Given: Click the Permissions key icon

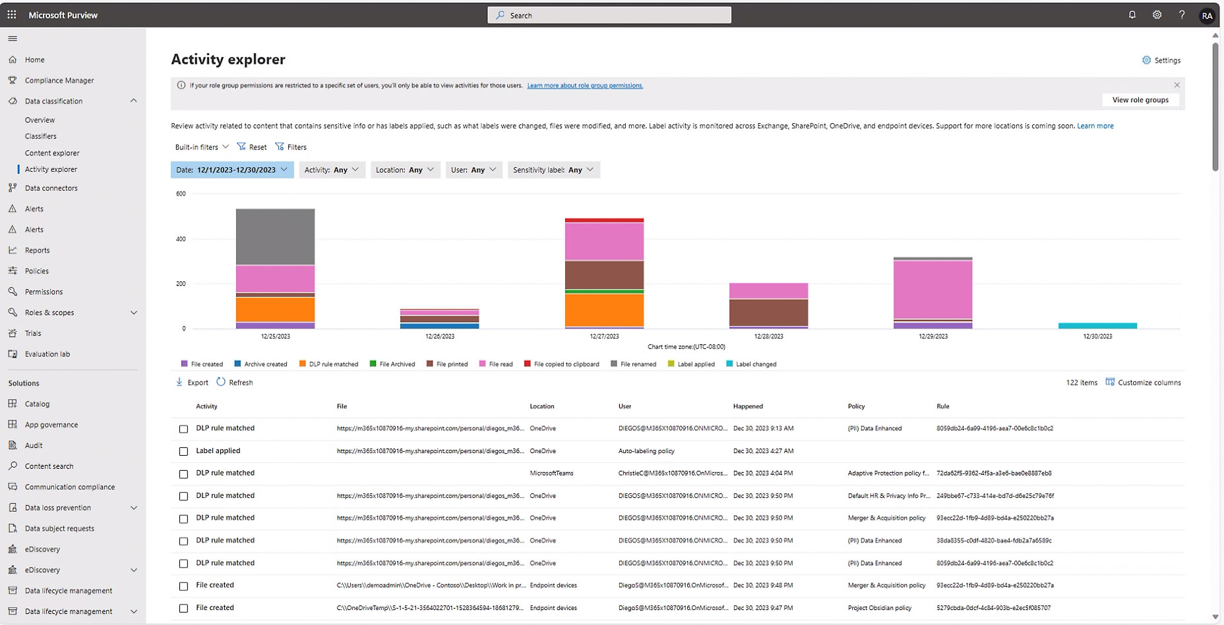Looking at the screenshot, I should (13, 292).
